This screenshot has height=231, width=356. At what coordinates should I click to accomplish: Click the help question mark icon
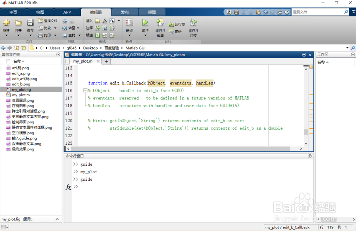click(287, 12)
